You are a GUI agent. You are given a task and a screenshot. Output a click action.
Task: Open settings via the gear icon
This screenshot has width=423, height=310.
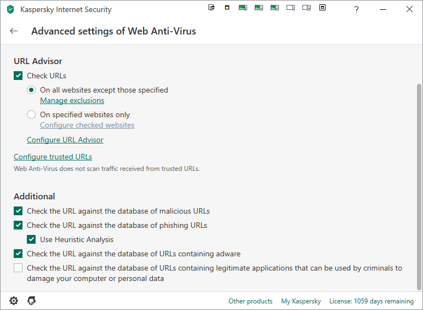click(14, 301)
